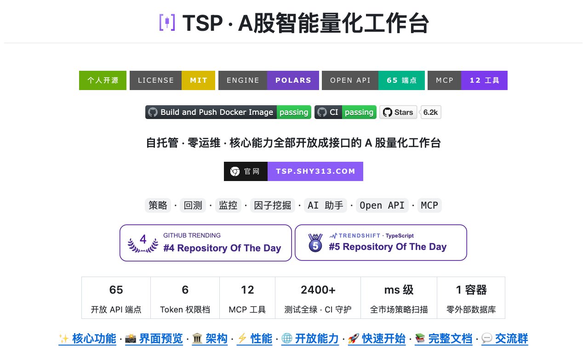
Task: Open Trendshift #5 Repository Of The Day
Action: point(381,243)
